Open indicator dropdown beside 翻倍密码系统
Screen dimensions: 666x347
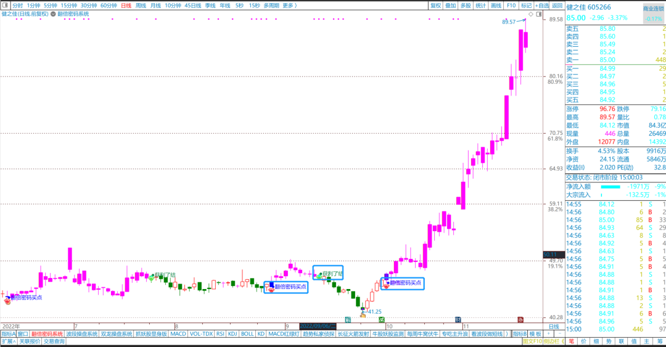[53, 14]
